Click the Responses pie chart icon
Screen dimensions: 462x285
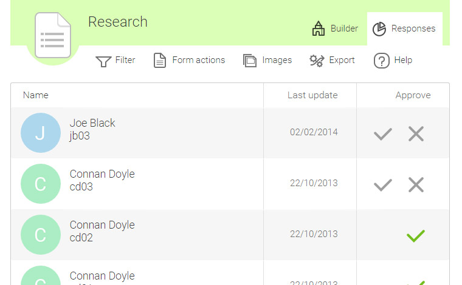coord(379,29)
